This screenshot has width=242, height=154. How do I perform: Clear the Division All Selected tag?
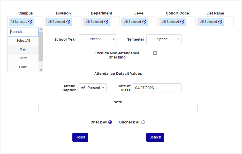pos(68,22)
